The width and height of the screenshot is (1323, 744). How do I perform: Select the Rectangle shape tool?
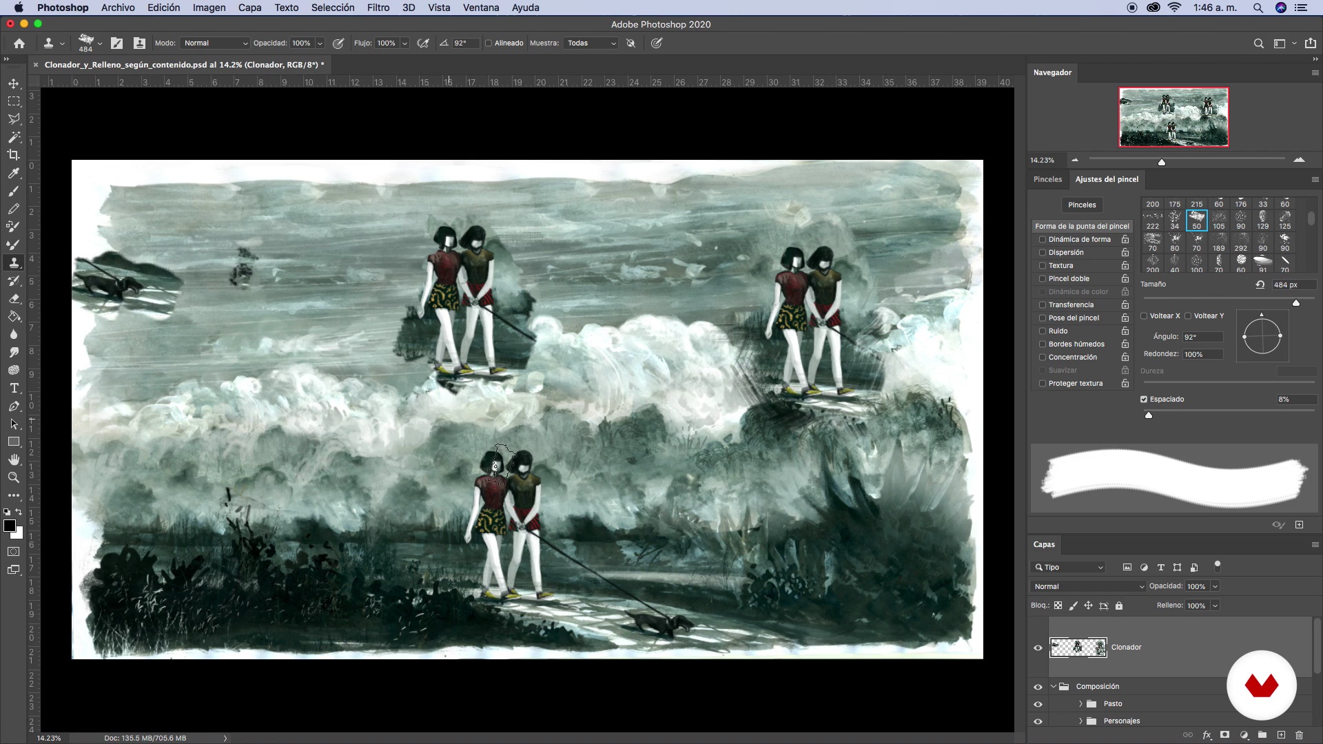pos(14,442)
